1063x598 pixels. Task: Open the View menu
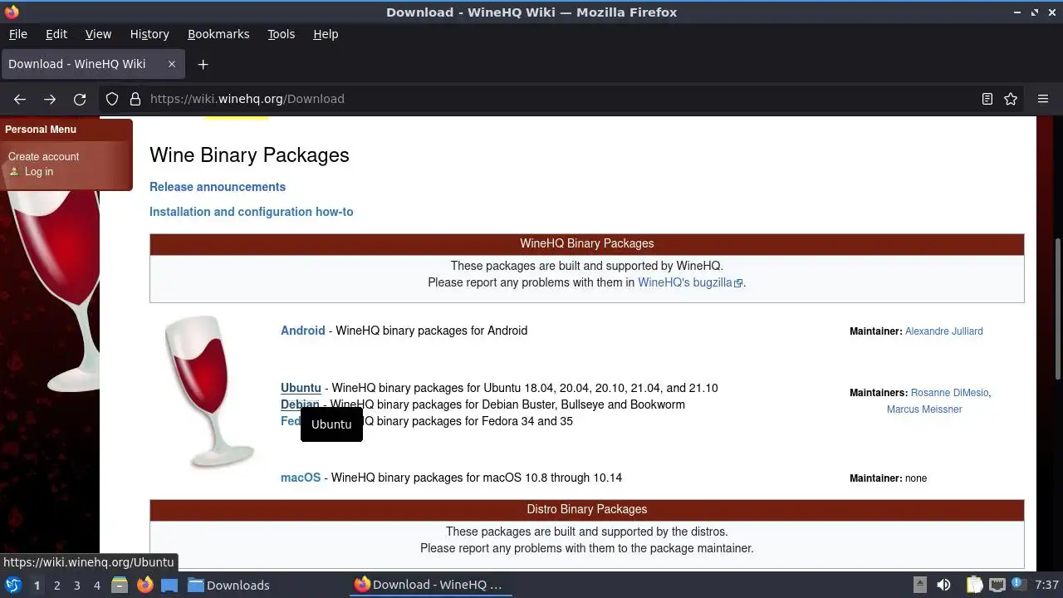98,34
